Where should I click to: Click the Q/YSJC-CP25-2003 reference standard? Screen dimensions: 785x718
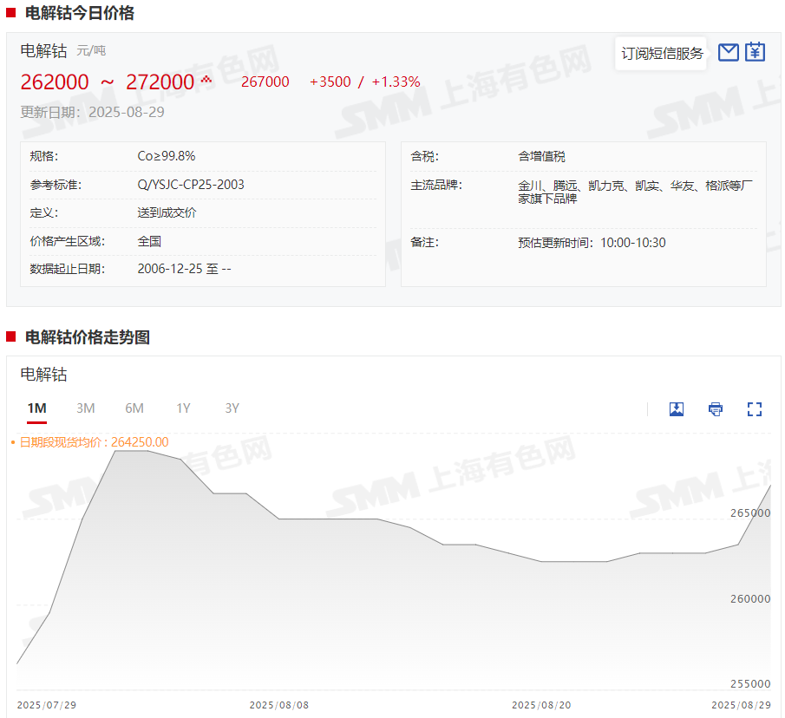point(191,185)
